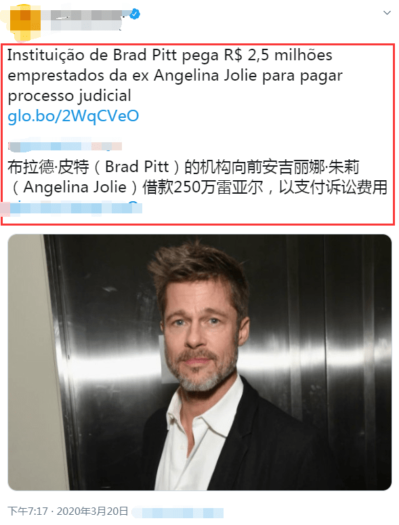Click 'Angelina Jolie' in the Chinese translation
Viewport: 399px width, 525px height.
coord(75,187)
